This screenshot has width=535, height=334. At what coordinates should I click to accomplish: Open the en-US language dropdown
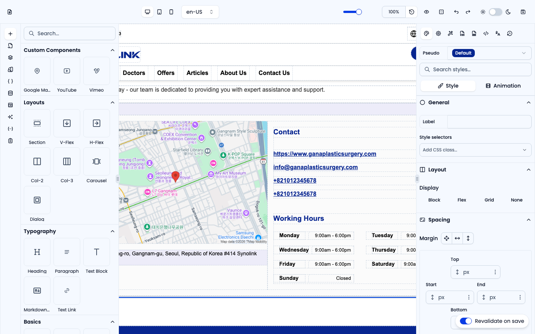200,12
